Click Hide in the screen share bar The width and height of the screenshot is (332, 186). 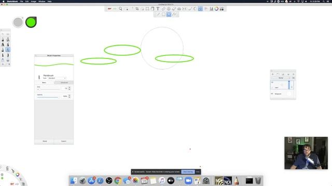(198, 172)
